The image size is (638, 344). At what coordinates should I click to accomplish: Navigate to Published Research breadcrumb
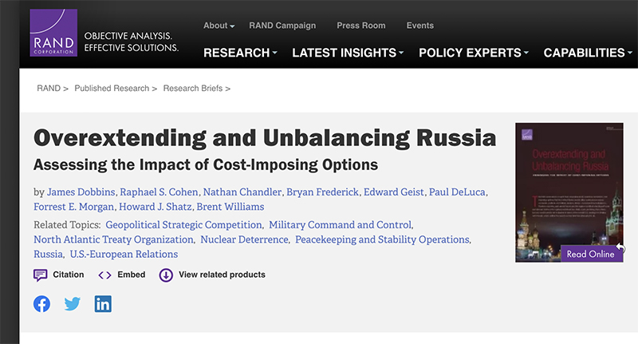coord(112,89)
